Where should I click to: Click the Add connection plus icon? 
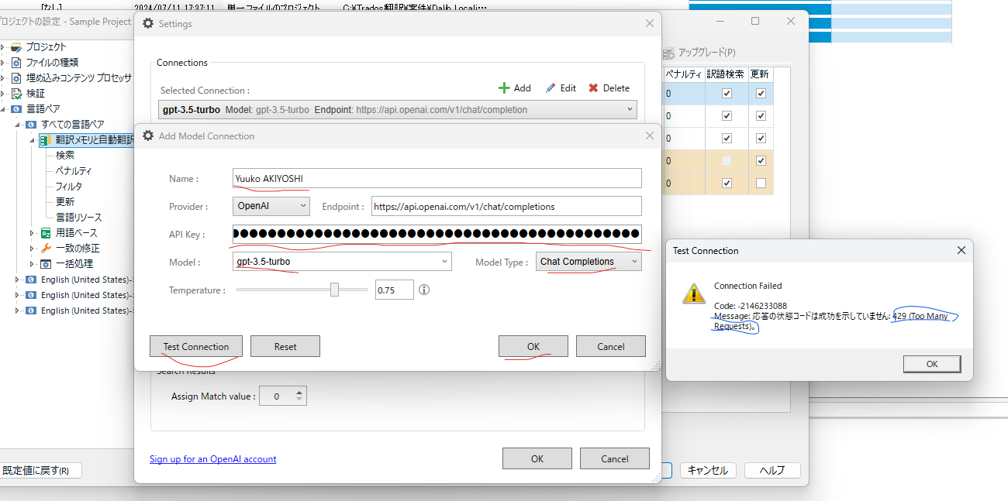503,88
